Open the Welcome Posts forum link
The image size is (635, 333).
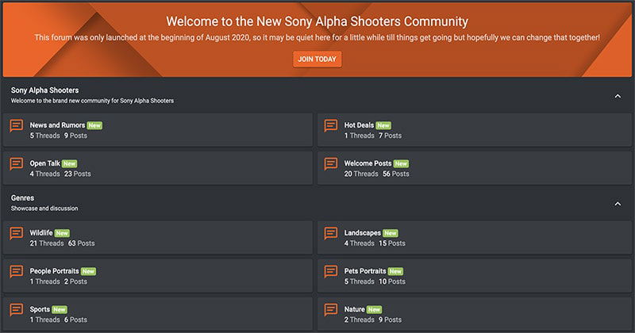[x=368, y=163]
